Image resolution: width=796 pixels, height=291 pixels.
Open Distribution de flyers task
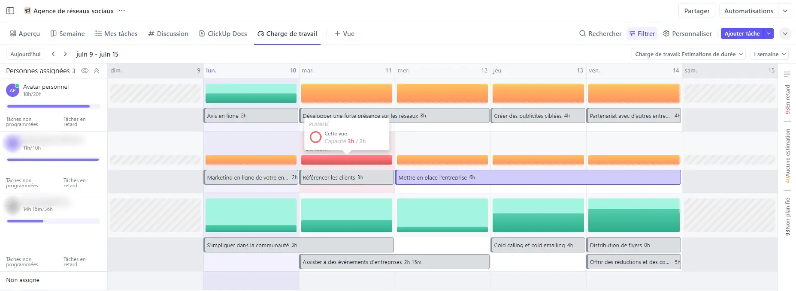point(634,245)
